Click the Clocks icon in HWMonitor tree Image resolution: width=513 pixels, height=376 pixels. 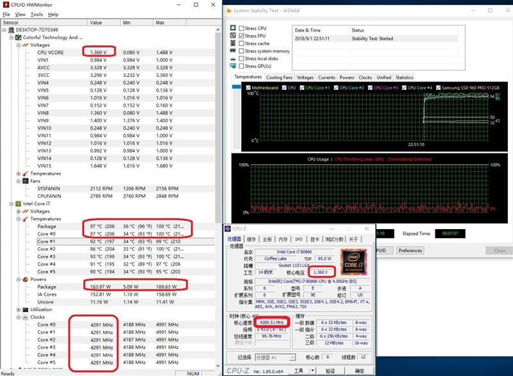tap(26, 317)
